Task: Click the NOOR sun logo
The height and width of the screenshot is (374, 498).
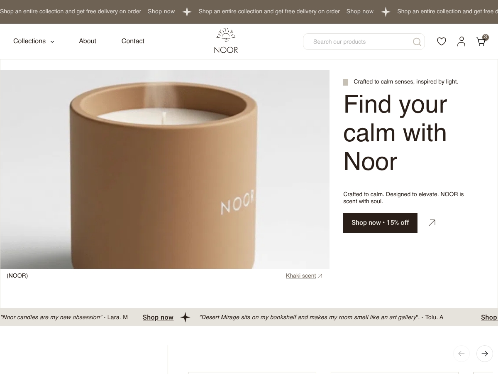Action: pyautogui.click(x=226, y=41)
